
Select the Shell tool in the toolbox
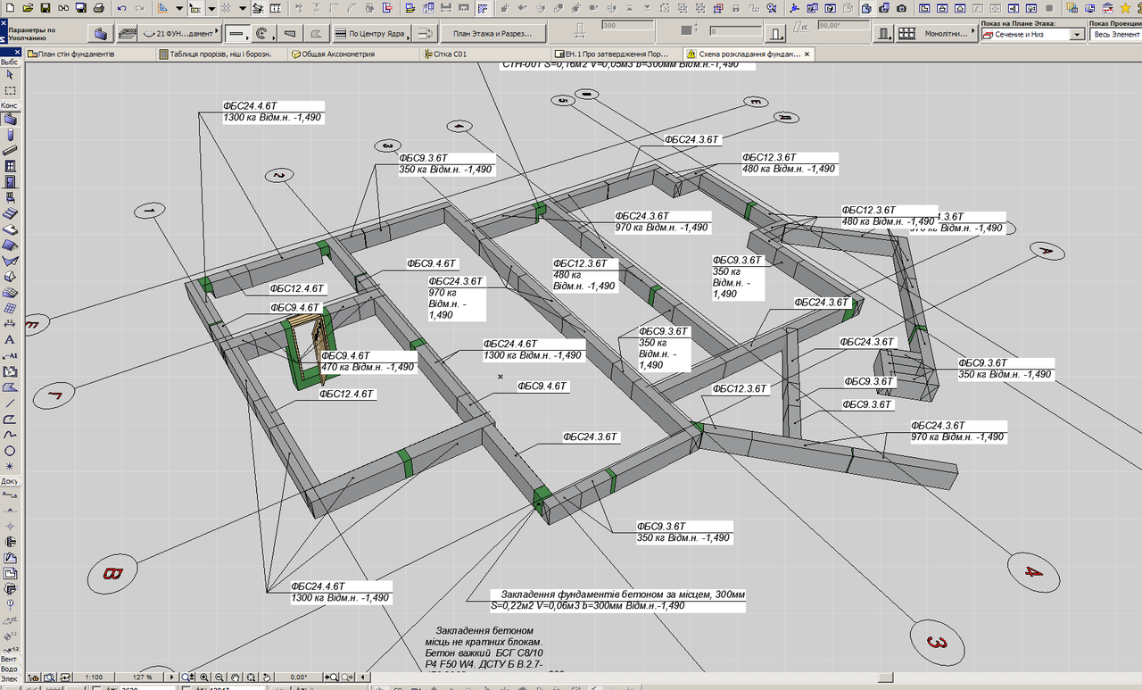(10, 261)
